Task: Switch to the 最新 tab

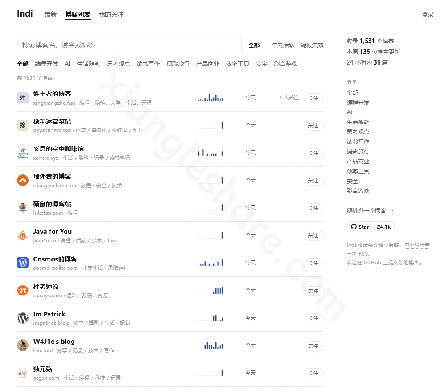Action: tap(50, 14)
